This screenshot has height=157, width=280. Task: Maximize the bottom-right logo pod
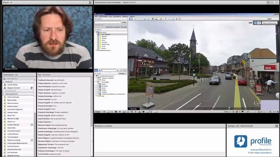coord(276,126)
